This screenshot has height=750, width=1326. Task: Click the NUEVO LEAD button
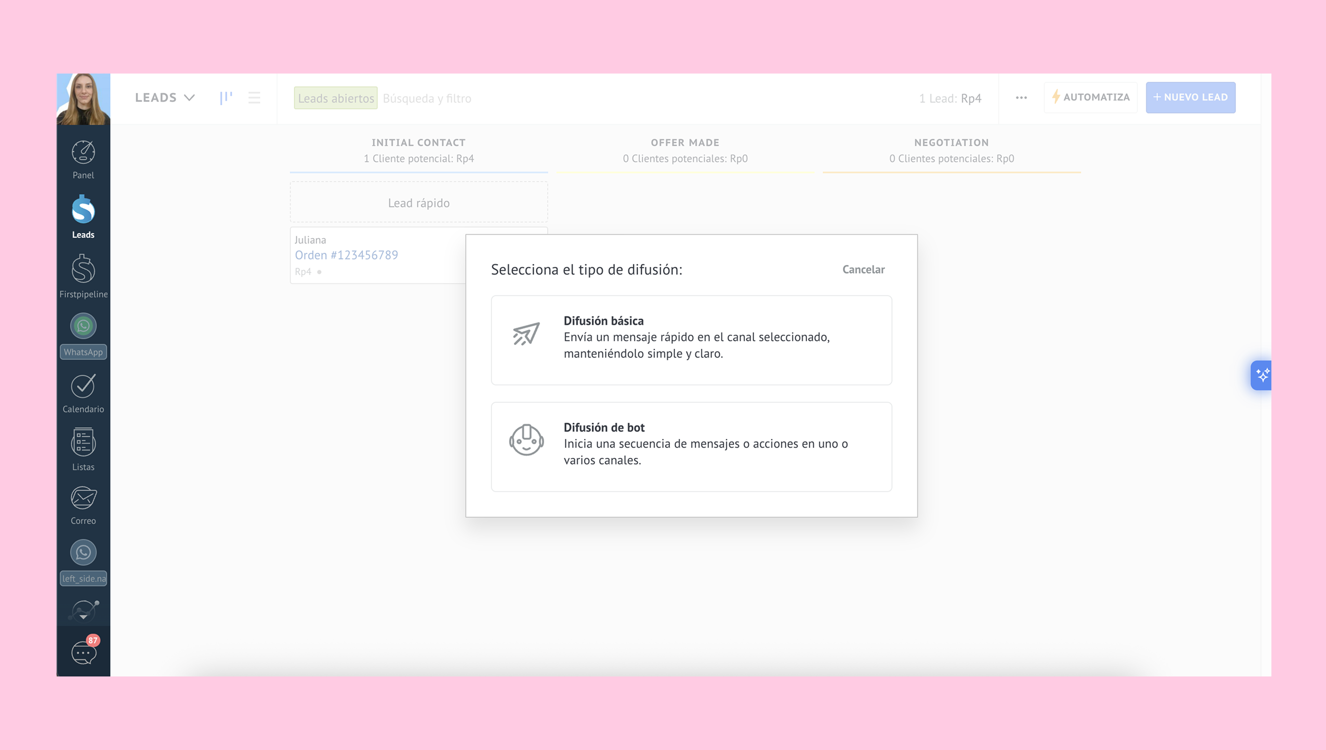tap(1190, 97)
